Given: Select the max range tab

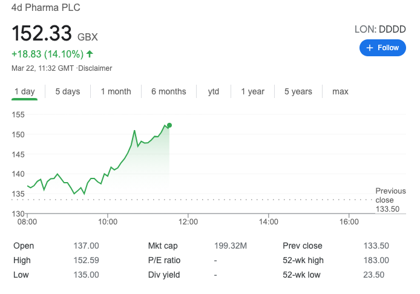Looking at the screenshot, I should point(340,91).
